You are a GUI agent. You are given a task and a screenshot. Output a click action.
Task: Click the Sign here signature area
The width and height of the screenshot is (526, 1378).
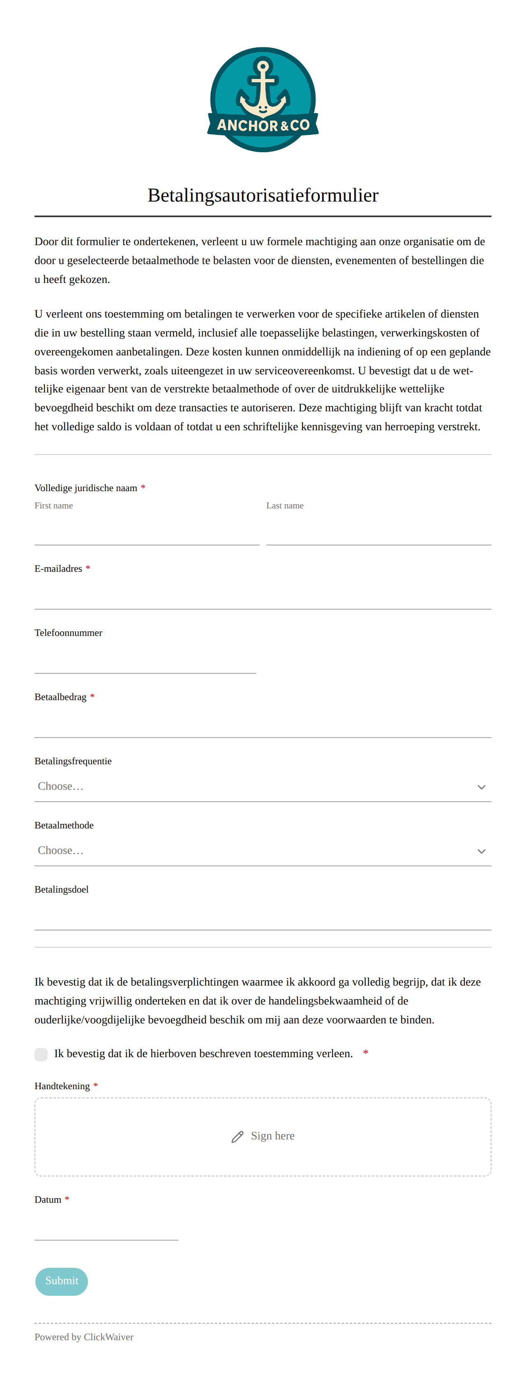coord(263,1137)
